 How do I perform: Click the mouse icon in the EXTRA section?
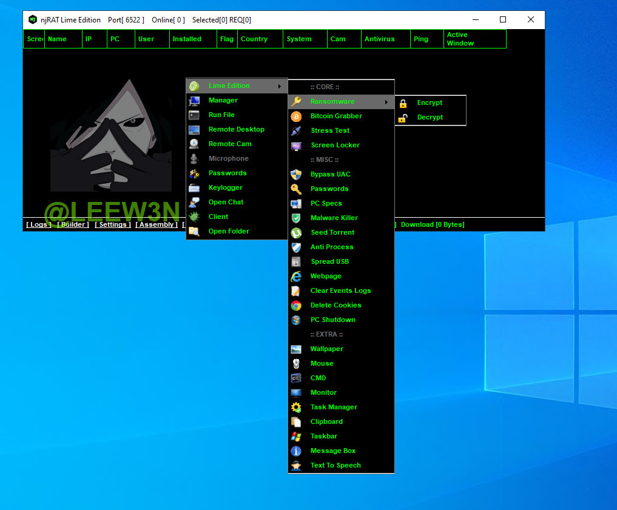[x=296, y=364]
